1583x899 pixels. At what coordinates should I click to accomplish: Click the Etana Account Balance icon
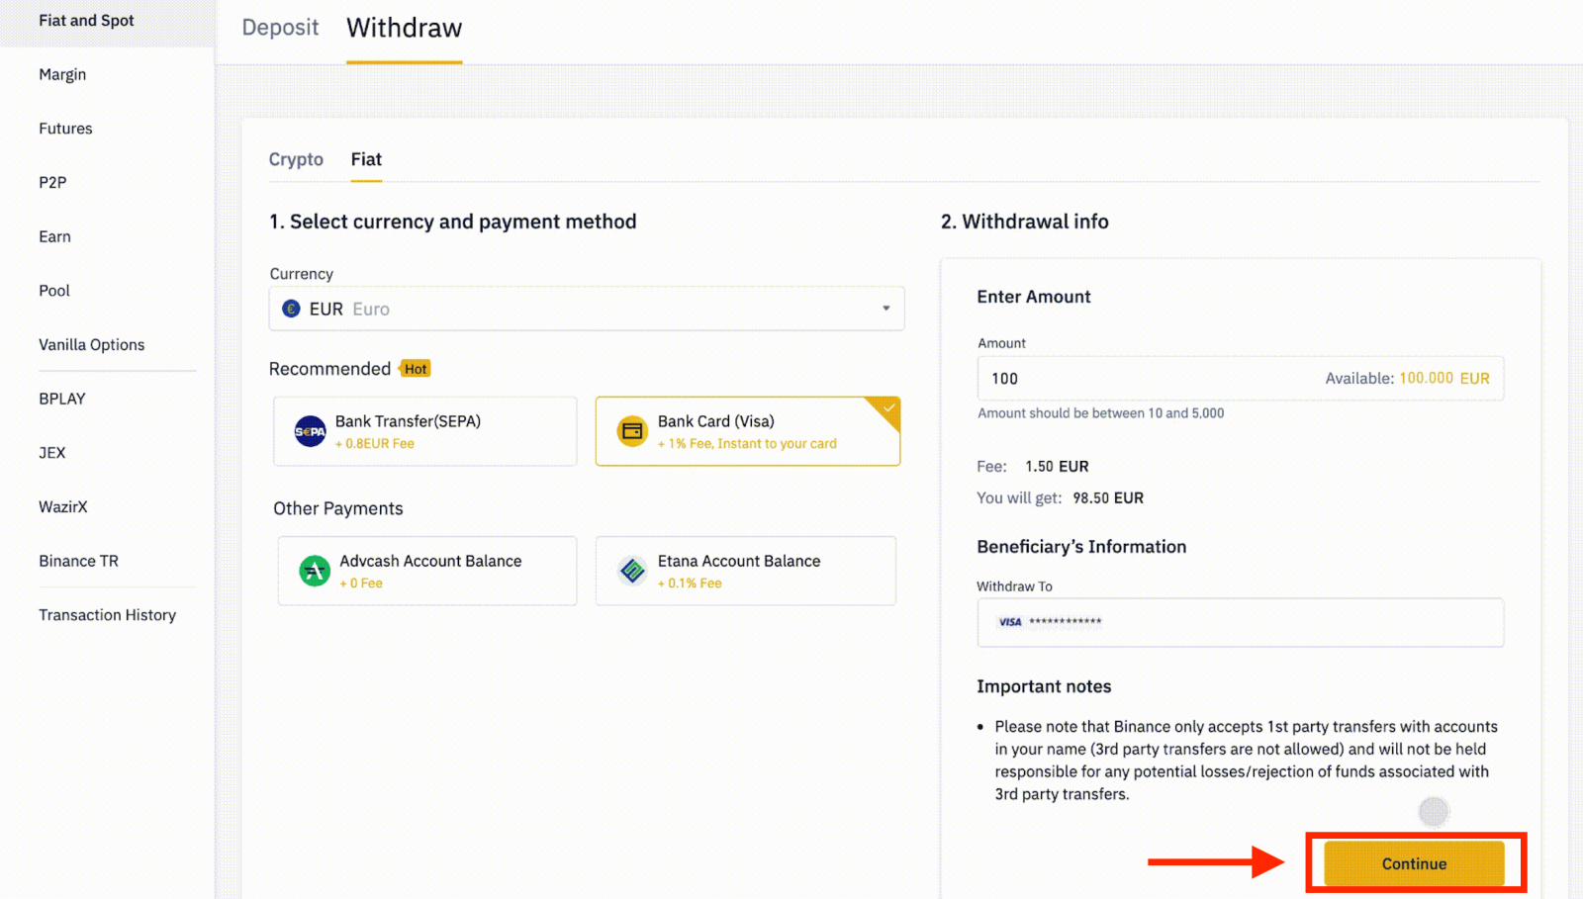pos(634,571)
